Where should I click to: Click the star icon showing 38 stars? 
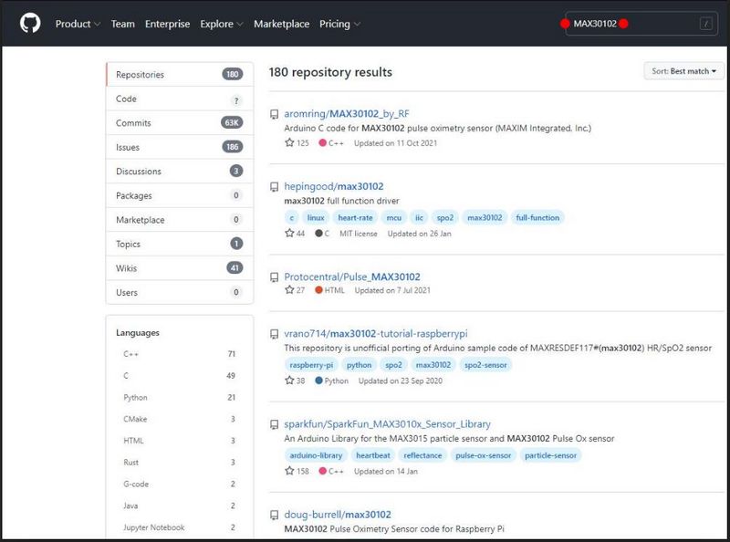tap(289, 380)
